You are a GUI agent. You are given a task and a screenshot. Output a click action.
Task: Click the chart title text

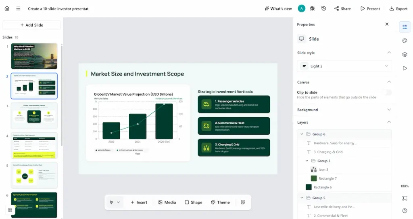pos(133,94)
